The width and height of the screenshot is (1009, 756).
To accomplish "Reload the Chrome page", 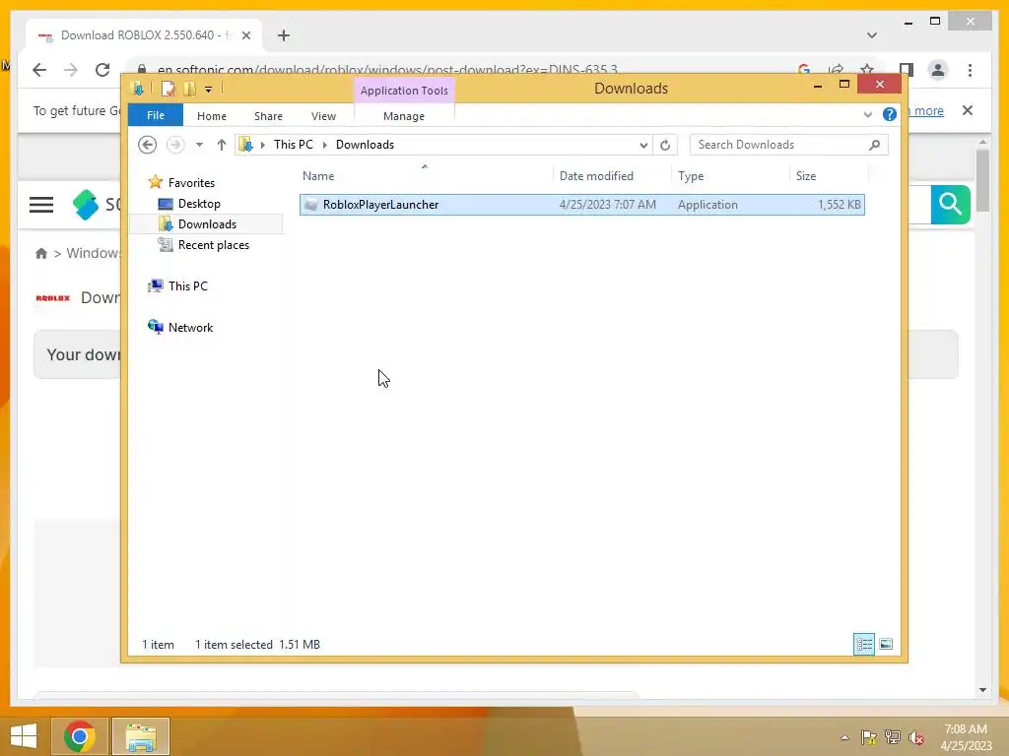I will tap(102, 70).
